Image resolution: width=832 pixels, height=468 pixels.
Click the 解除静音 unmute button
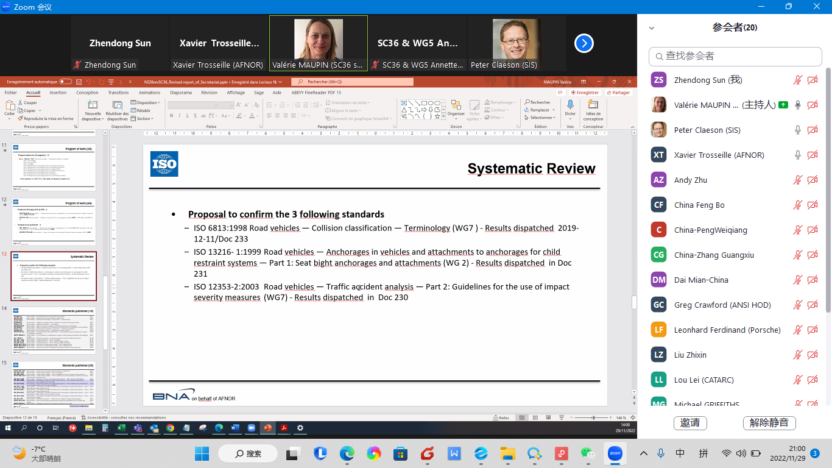(769, 422)
